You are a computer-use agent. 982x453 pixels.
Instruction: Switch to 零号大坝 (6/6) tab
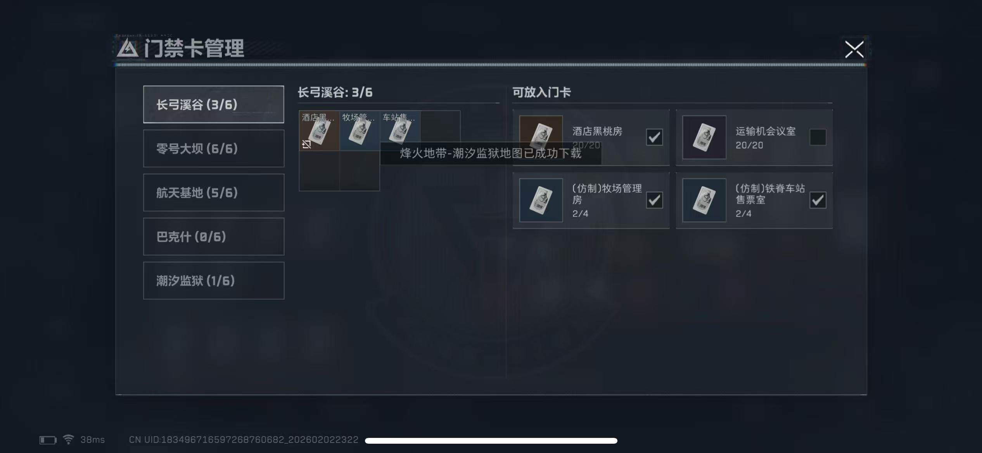click(x=214, y=148)
